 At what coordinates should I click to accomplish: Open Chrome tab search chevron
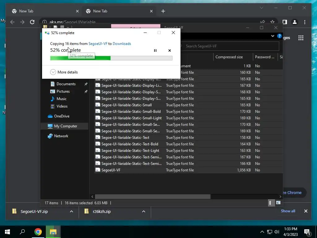pos(261,8)
